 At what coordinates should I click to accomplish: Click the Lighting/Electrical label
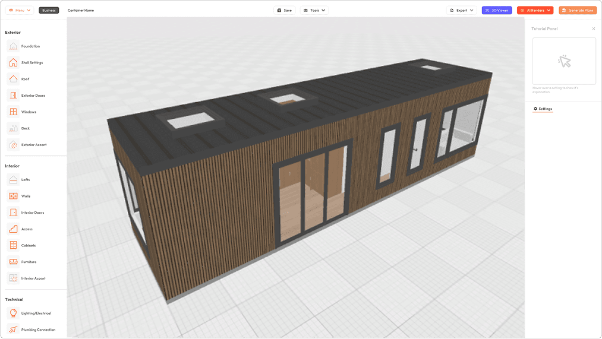(36, 313)
